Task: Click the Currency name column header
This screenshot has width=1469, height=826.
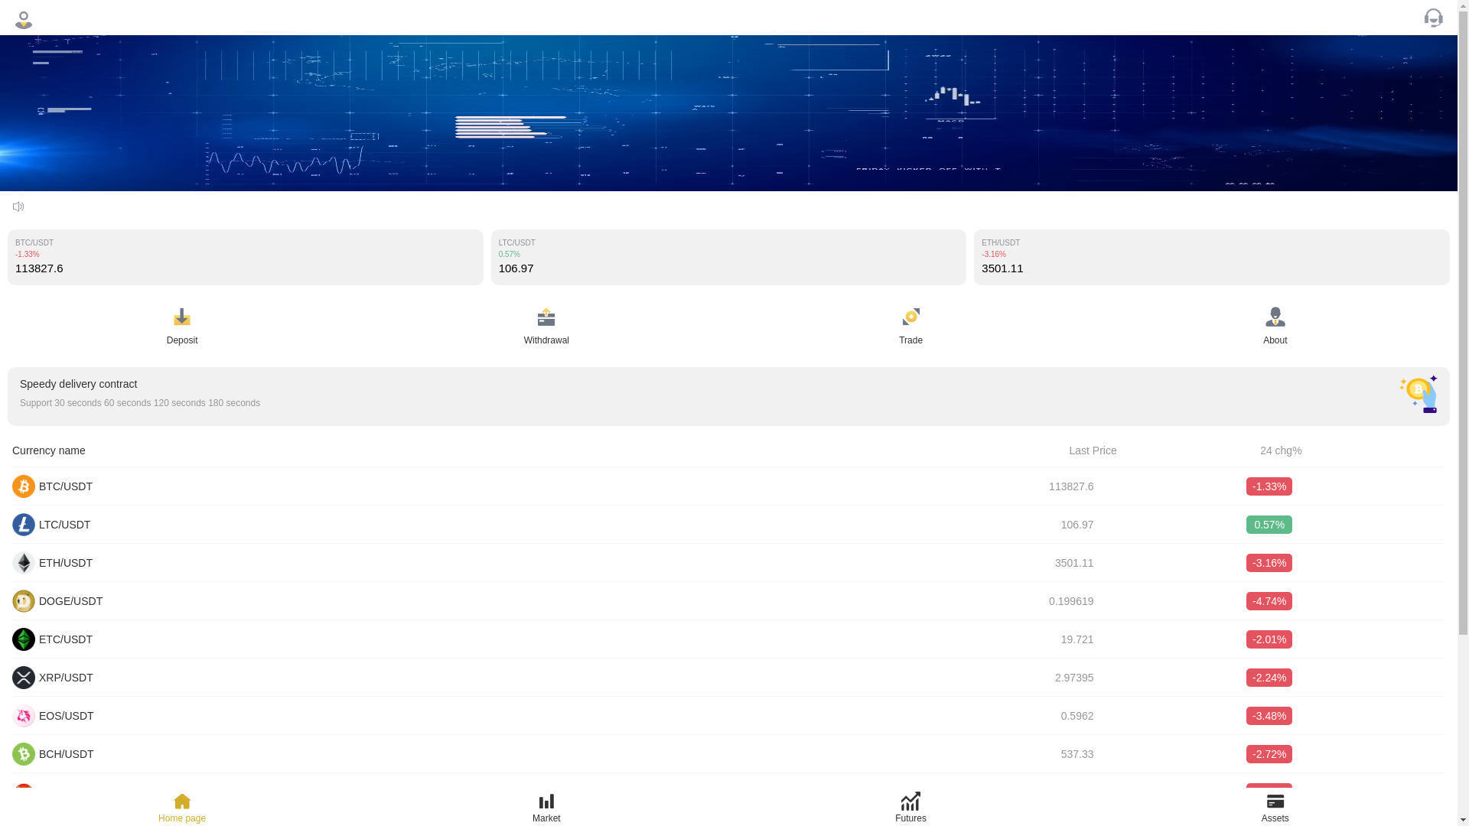Action: point(49,450)
